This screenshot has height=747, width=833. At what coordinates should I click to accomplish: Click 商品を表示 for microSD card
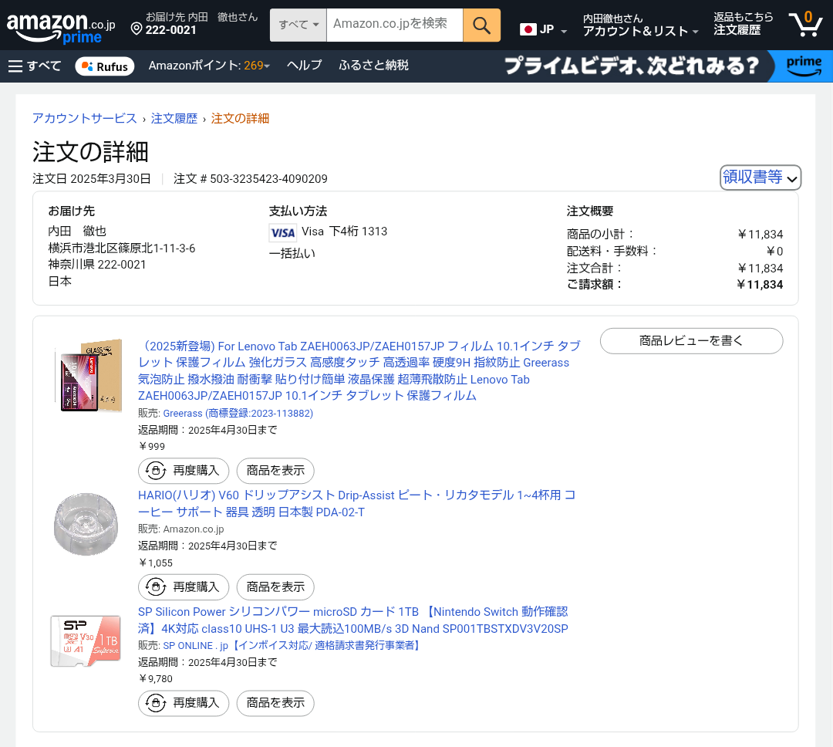(275, 703)
